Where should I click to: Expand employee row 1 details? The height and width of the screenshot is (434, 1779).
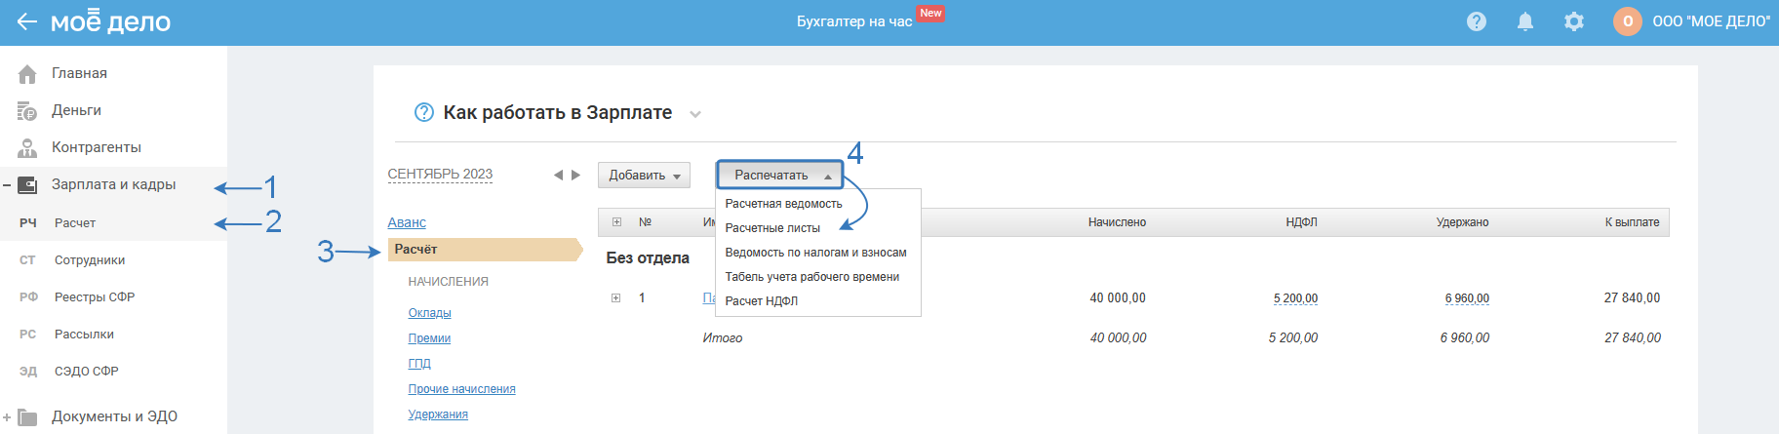click(x=616, y=298)
